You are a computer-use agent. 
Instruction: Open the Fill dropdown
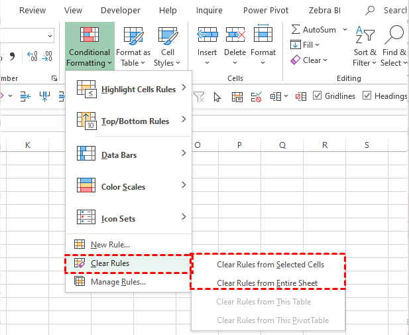(x=305, y=44)
